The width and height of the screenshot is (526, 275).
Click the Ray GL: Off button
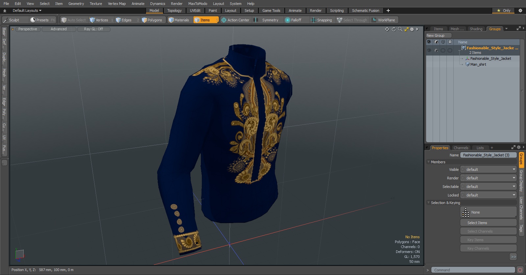(93, 29)
